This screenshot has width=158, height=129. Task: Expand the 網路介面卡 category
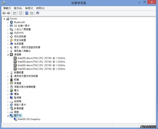pos(8,105)
